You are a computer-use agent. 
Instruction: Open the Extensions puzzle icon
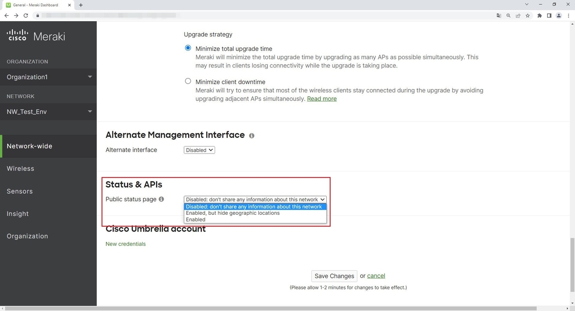(540, 15)
